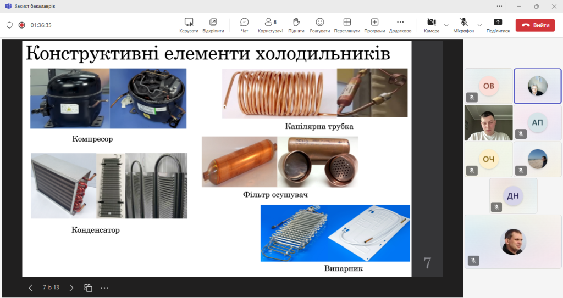Leave the meeting with Вийти button
The width and height of the screenshot is (563, 298).
pyautogui.click(x=535, y=25)
